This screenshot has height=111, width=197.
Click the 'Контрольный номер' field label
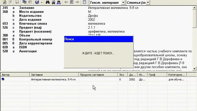(36, 39)
